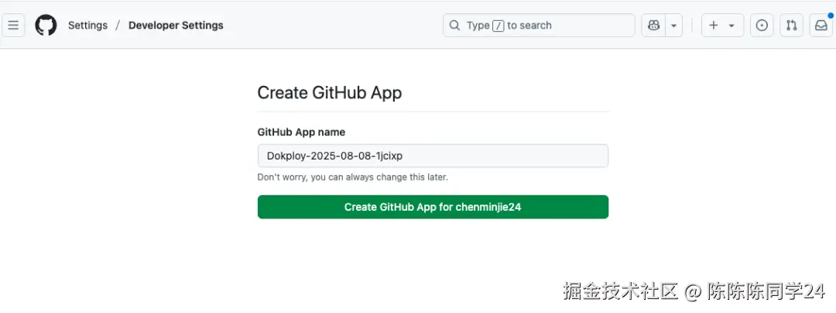This screenshot has height=313, width=836.
Task: Click the GitHub App name label
Action: [301, 132]
